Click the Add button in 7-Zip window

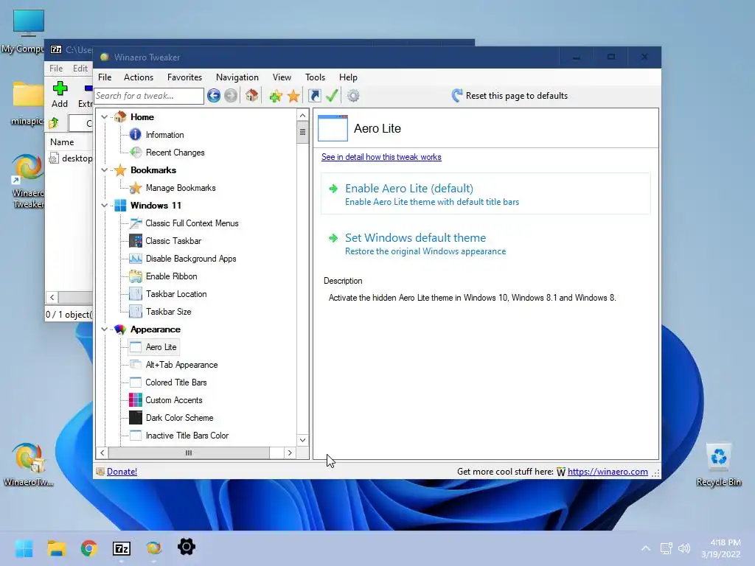[60, 94]
